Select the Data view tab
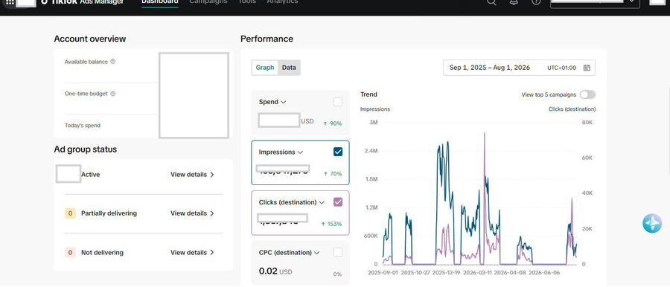This screenshot has height=287, width=670. pos(289,68)
